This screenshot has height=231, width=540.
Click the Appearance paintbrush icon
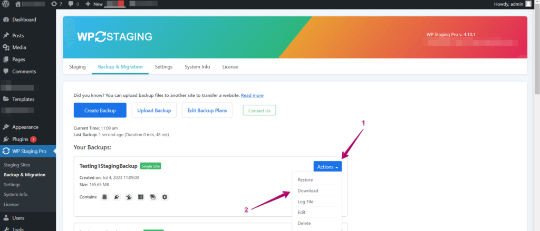coord(6,127)
